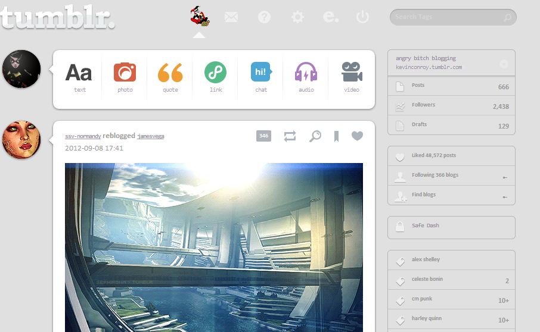Click the page icon beside Posts

(400, 87)
